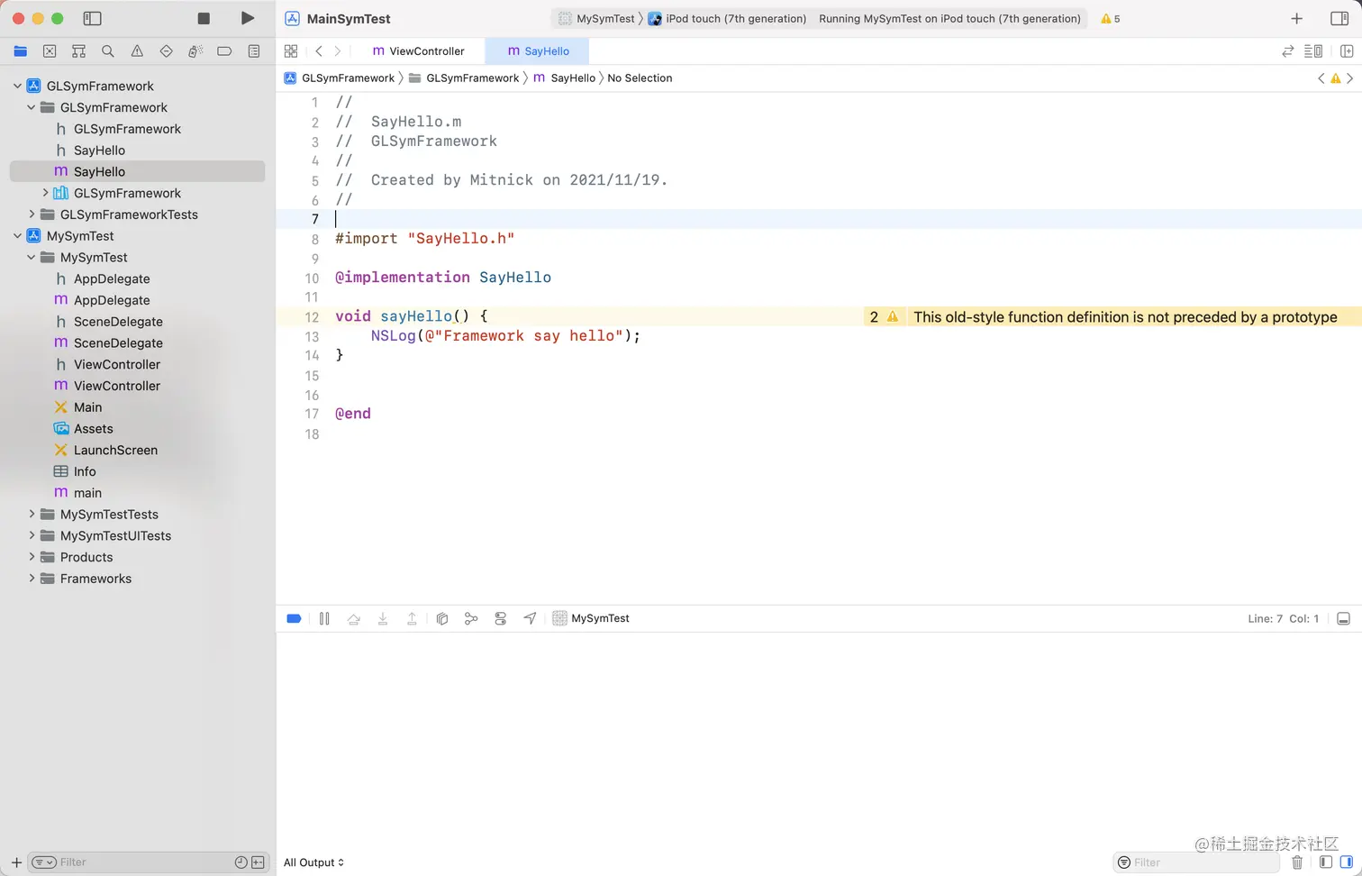This screenshot has width=1362, height=876.
Task: Expand the GLSymFrameworkTests group
Action: point(32,214)
